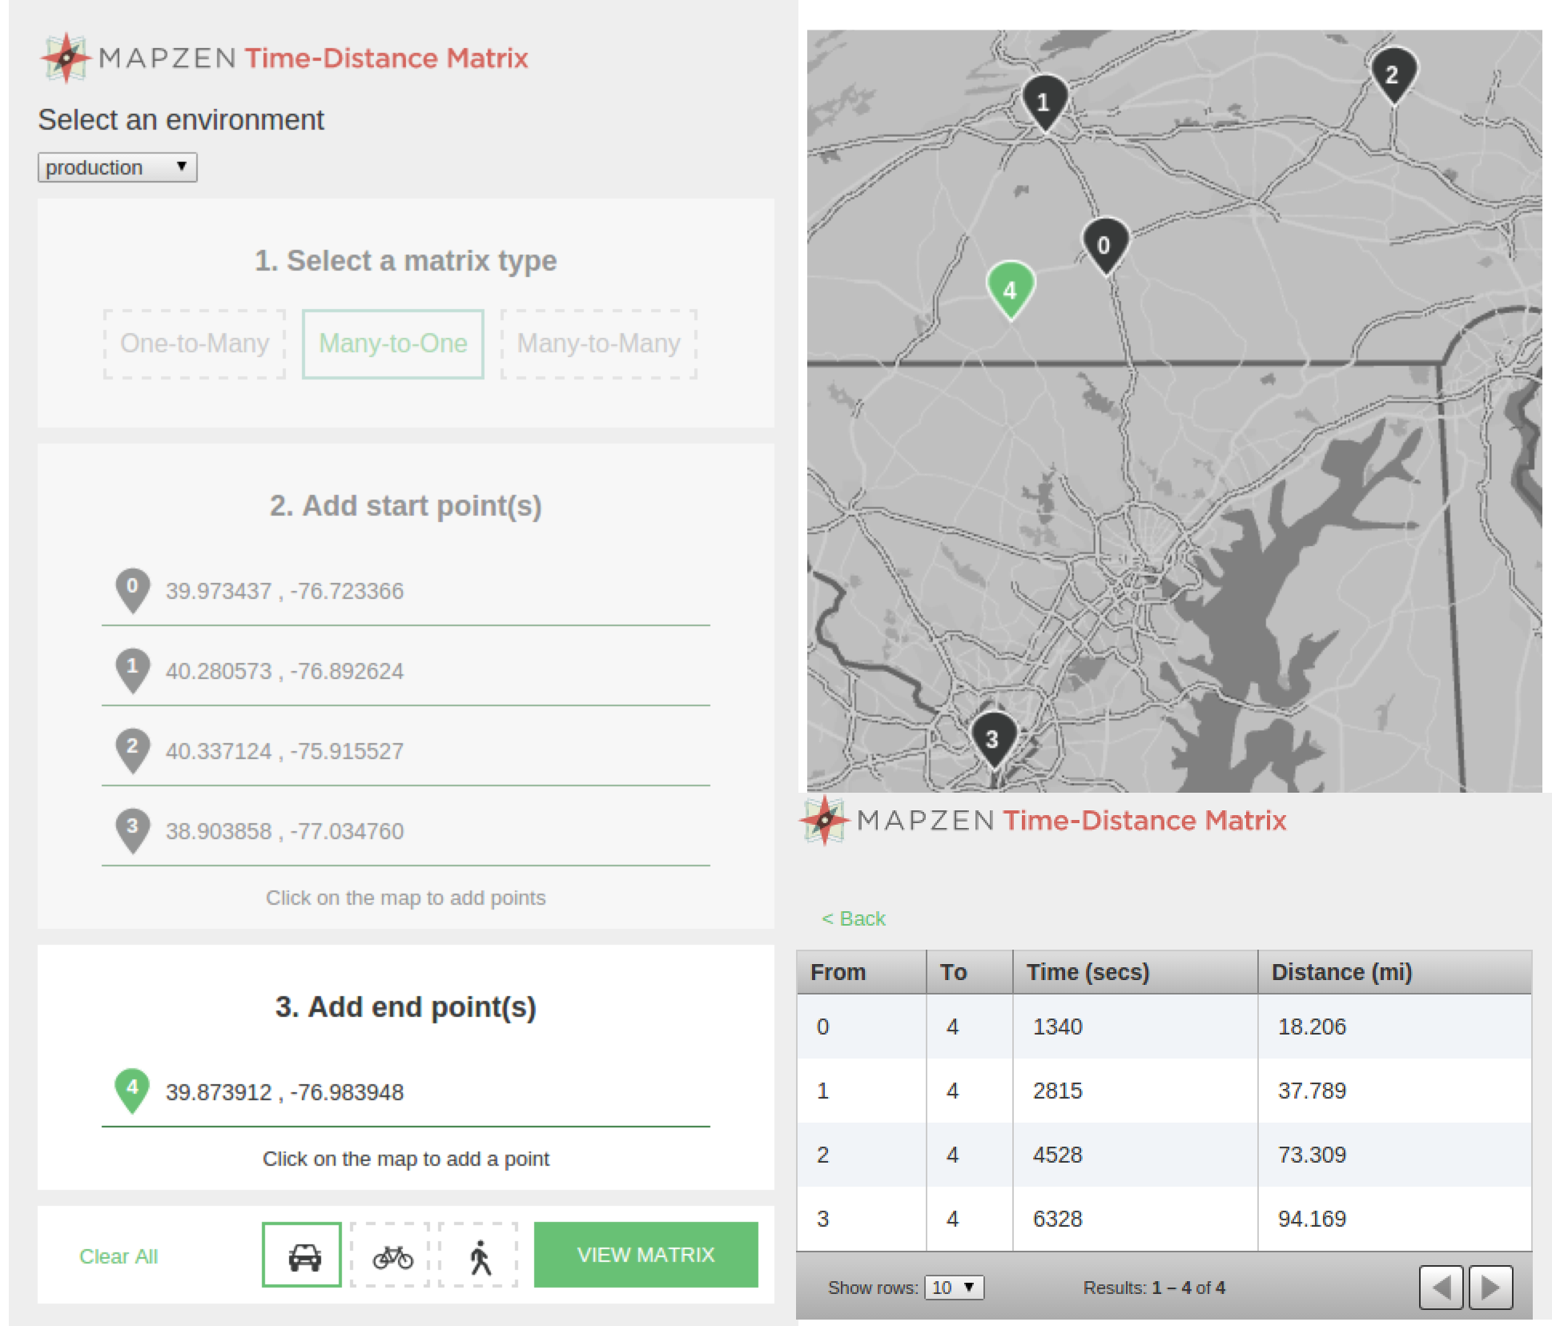Open the production environment dropdown
This screenshot has width=1552, height=1326.
(x=117, y=167)
